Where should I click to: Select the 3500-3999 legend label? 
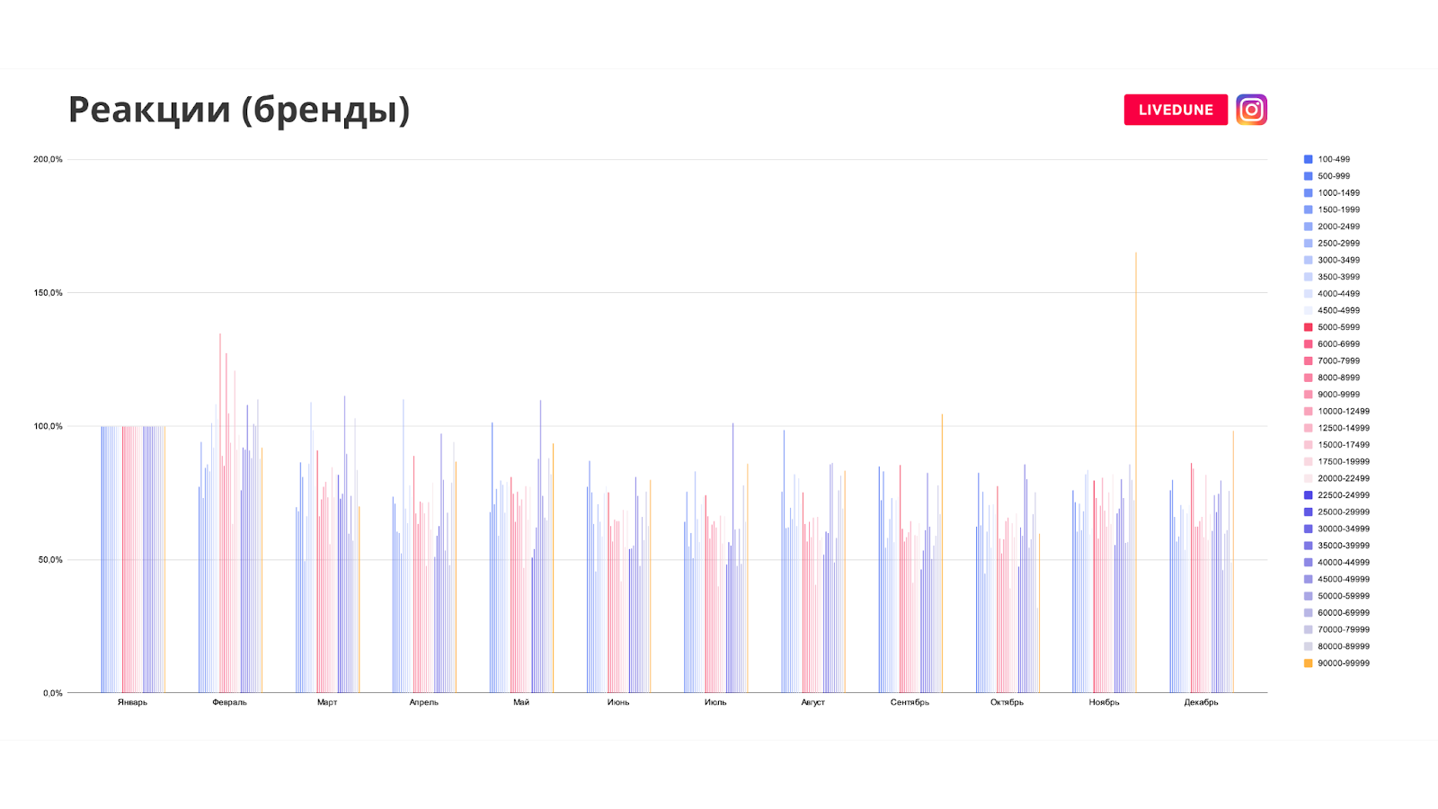coord(1338,277)
